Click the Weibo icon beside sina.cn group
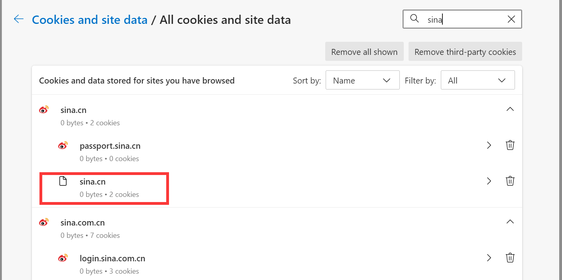 click(x=44, y=110)
